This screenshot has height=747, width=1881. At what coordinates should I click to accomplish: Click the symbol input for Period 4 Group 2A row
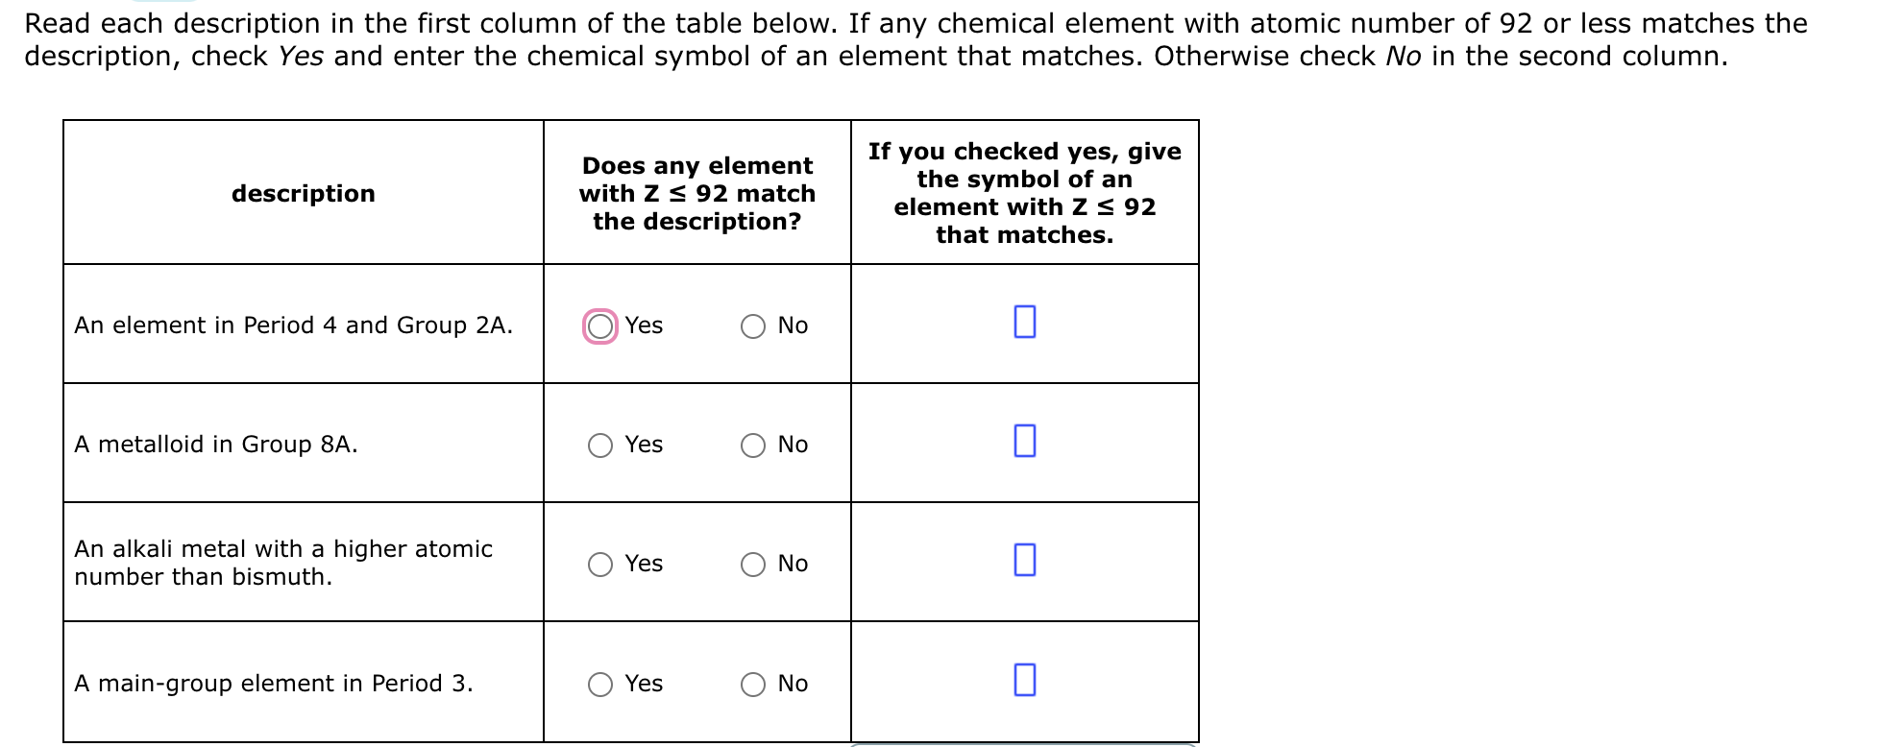[1023, 323]
